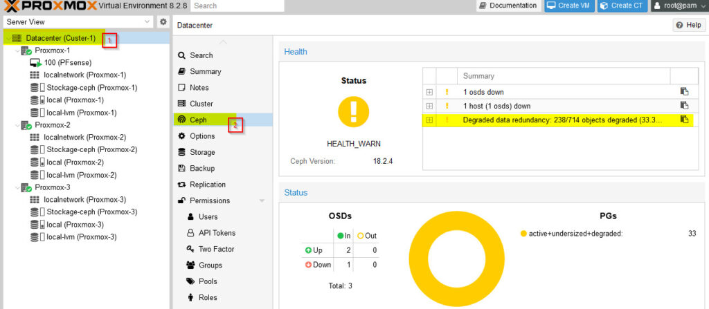Screen dimensions: 709x309
Task: Open the datacenter Search menu item
Action: pyautogui.click(x=223, y=55)
